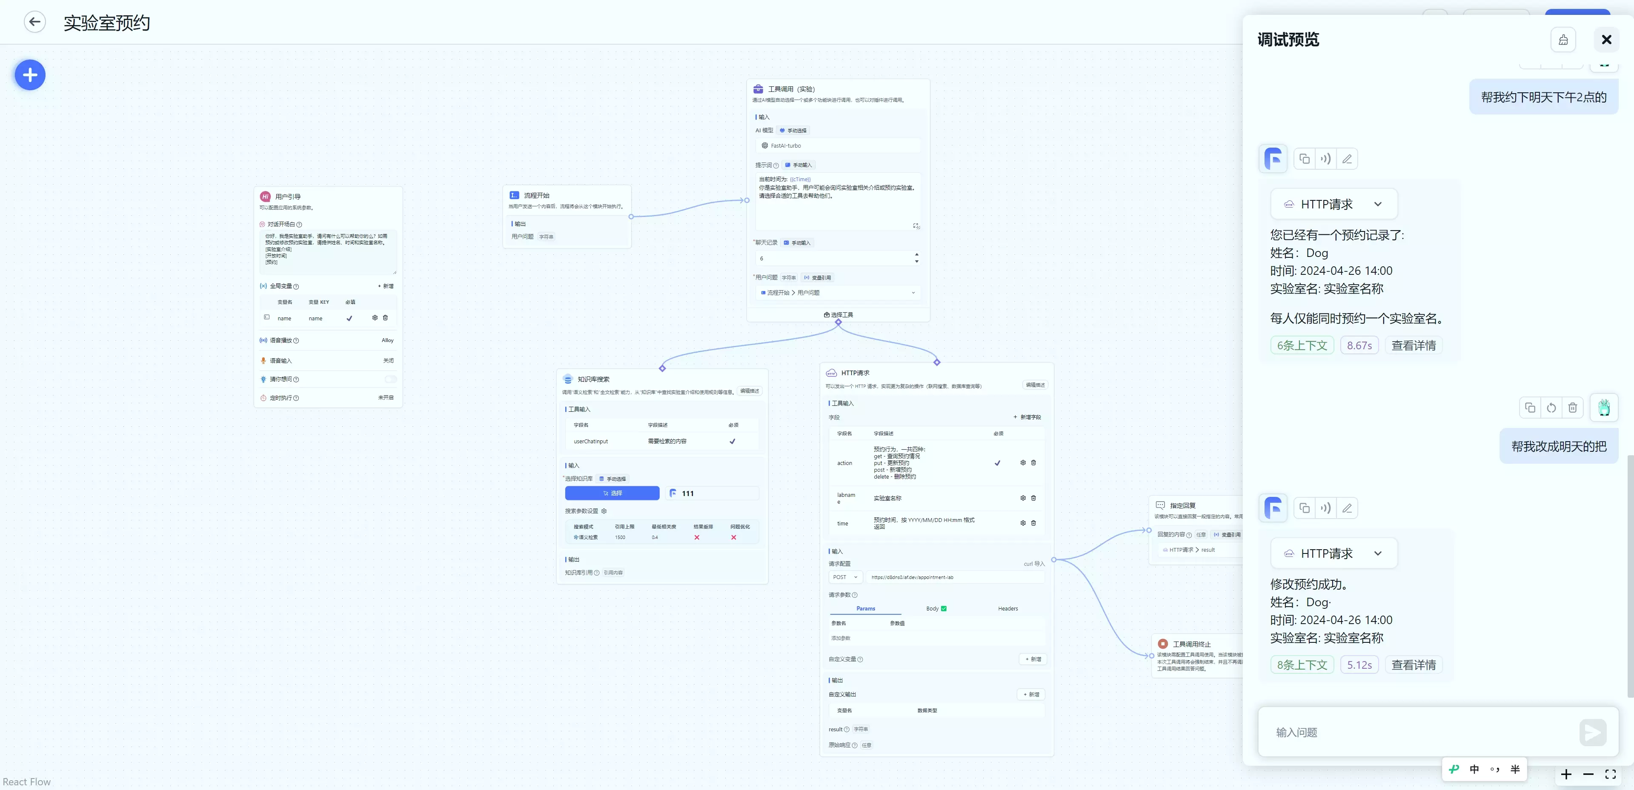Delete the user message 帮我改成明天的把
Viewport: 1634px width, 790px height.
(1572, 408)
